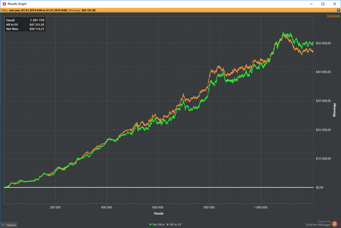Click the 200 000 hands axis label

tap(55, 208)
